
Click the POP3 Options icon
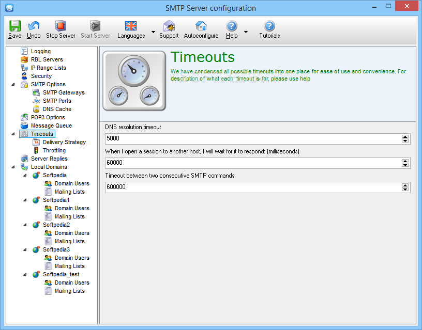coord(24,117)
